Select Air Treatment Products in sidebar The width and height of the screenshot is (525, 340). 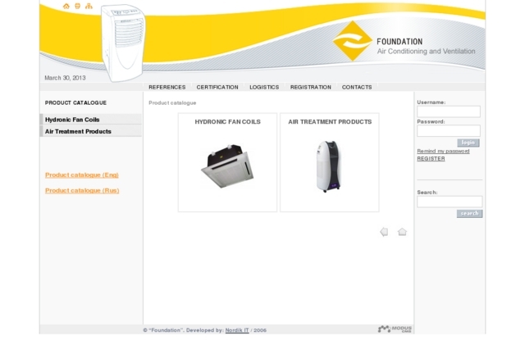(x=78, y=131)
